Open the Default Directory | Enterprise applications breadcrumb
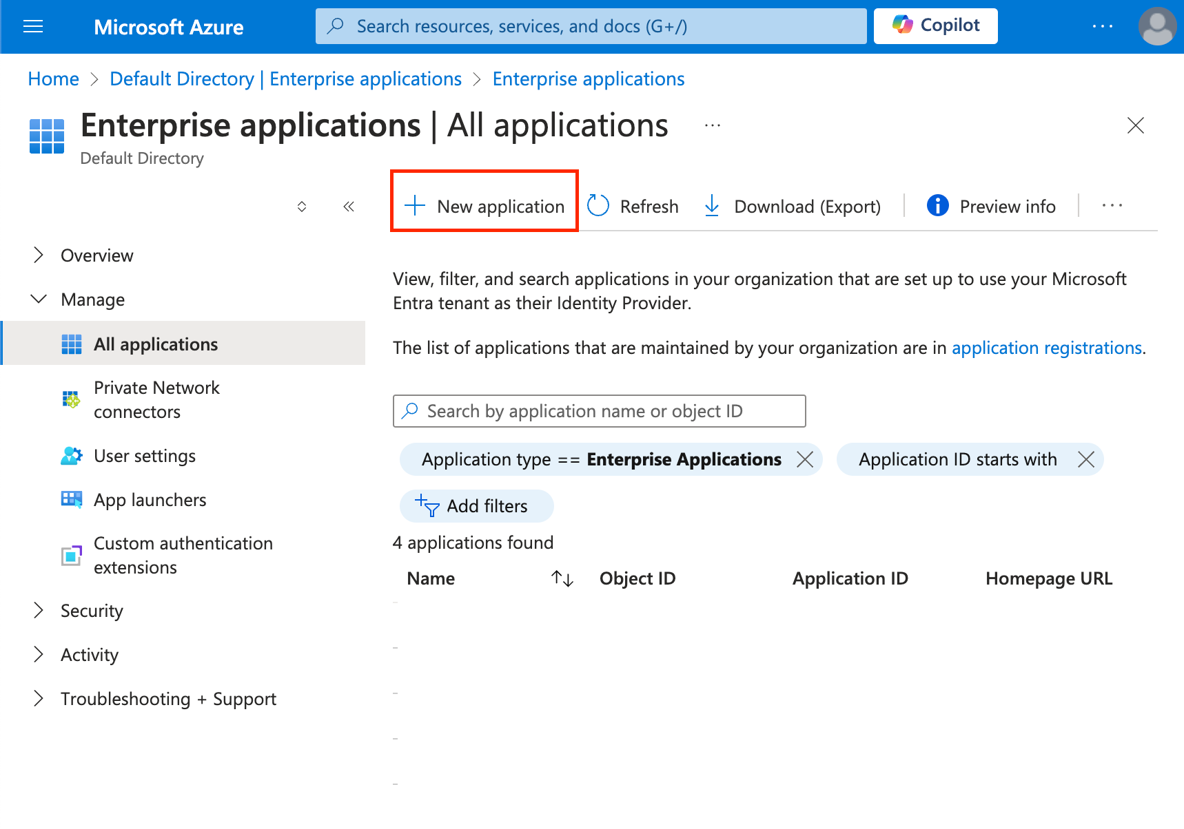 pos(286,79)
